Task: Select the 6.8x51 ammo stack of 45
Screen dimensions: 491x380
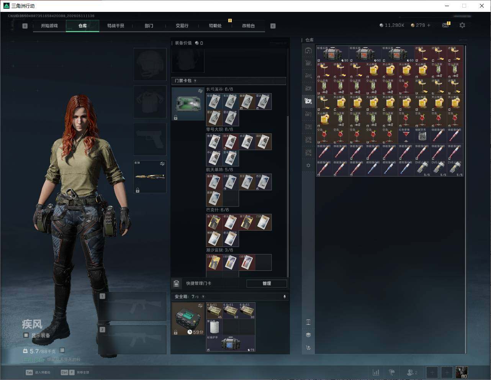Action: point(214,311)
